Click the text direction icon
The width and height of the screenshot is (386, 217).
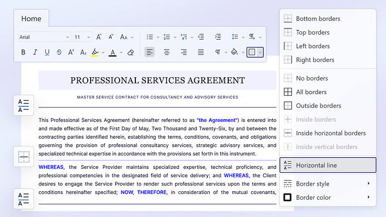pyautogui.click(x=252, y=37)
